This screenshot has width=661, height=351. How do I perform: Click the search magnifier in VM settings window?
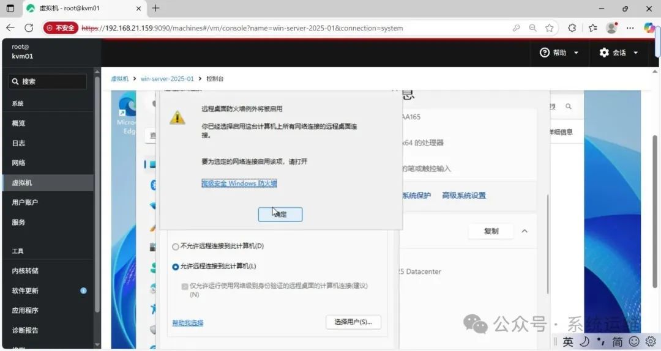568,106
